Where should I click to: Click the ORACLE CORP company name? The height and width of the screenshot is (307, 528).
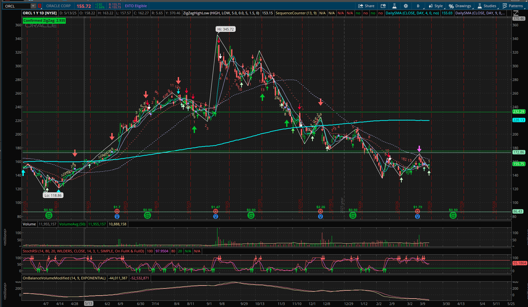pyautogui.click(x=59, y=6)
